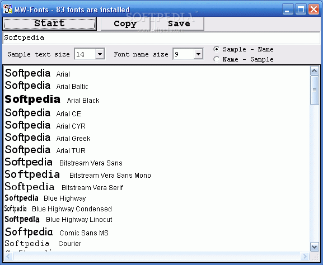Click the Sample text size label
323x265 pixels.
click(x=39, y=55)
